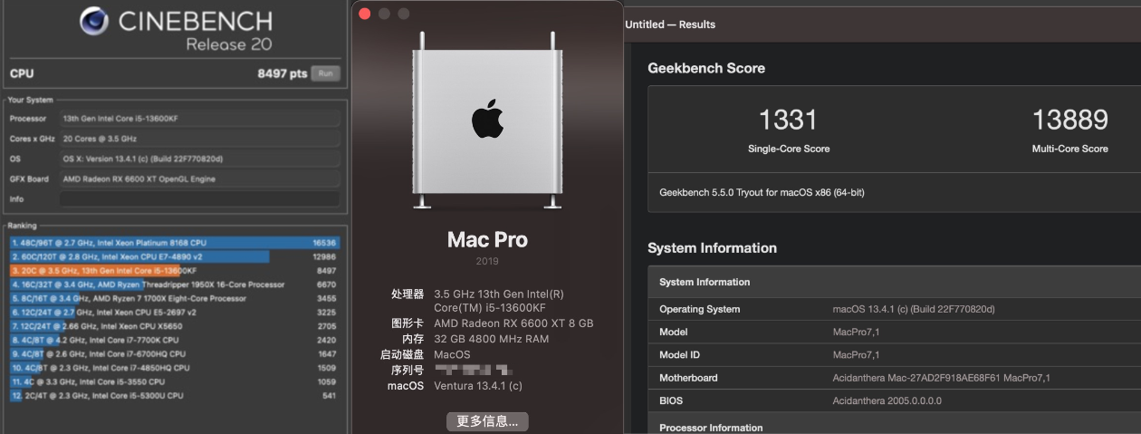Click Cinebench 8497 pts score

click(x=283, y=73)
